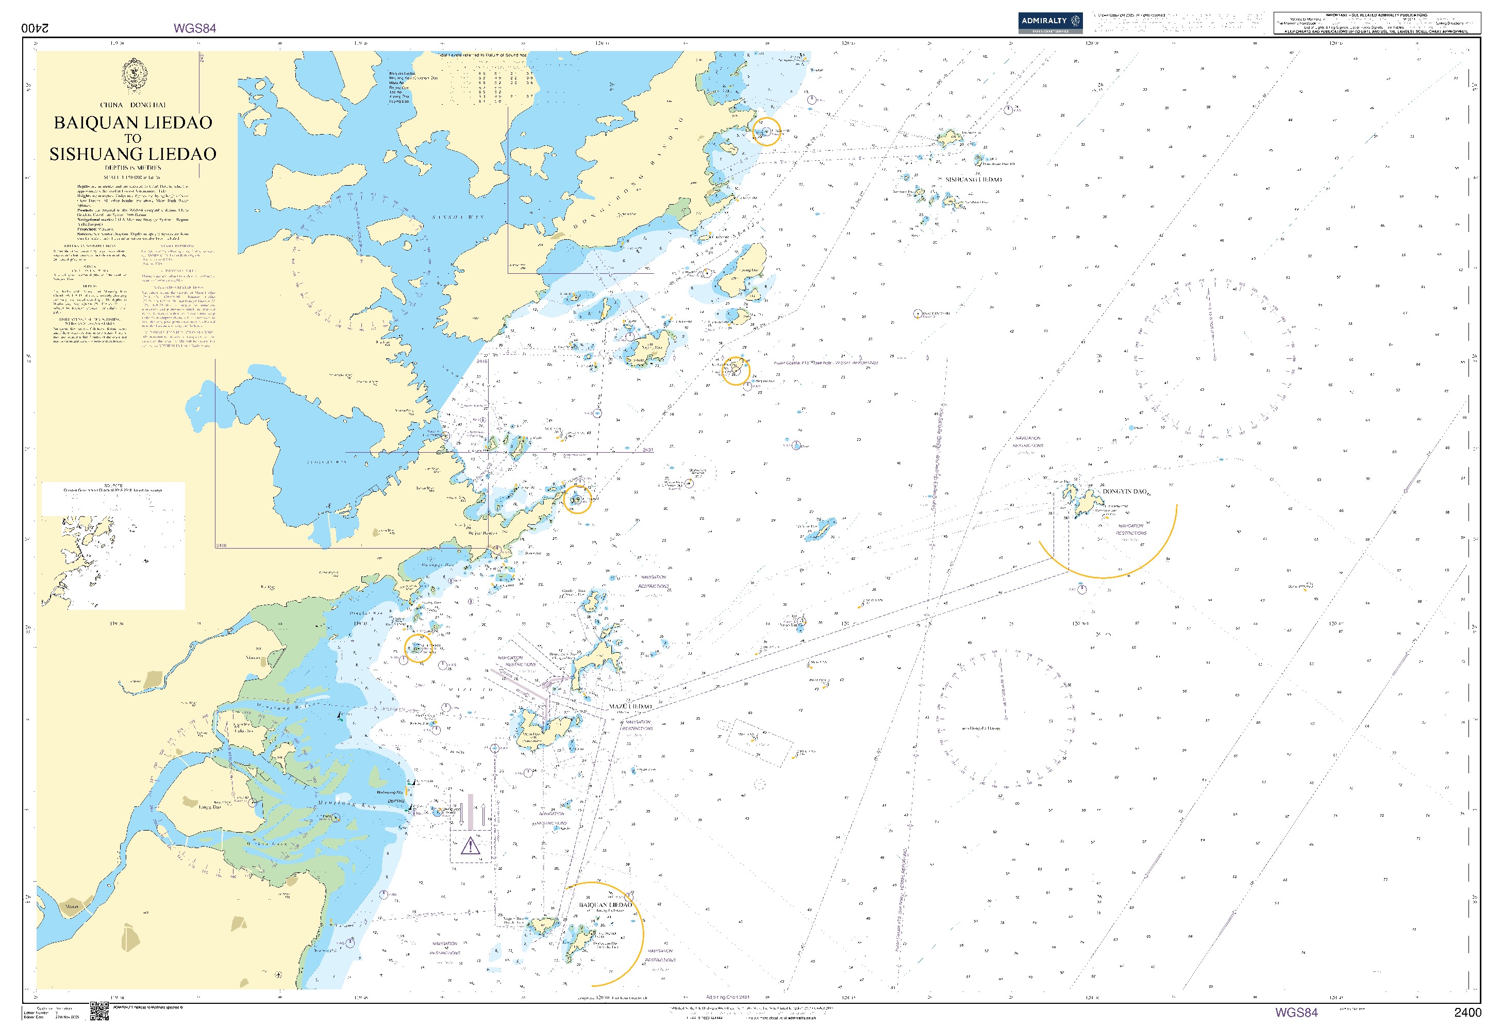Click the QR code at bottom left
Viewport: 1502px width, 1026px height.
pyautogui.click(x=99, y=1011)
